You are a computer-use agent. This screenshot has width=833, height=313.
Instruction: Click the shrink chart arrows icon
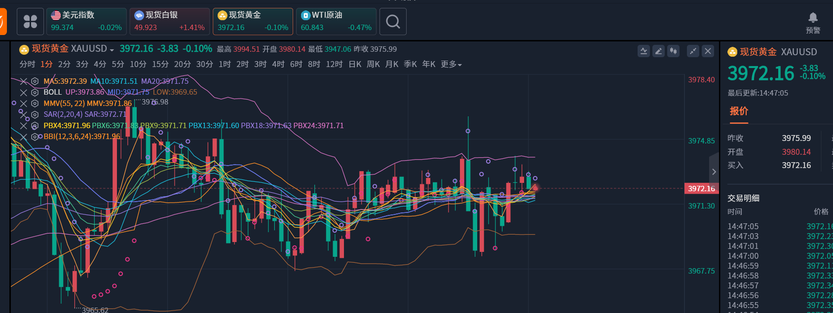(693, 51)
